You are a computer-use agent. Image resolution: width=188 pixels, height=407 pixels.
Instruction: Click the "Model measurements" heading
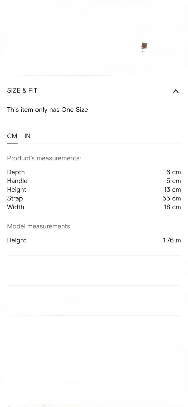[38, 226]
